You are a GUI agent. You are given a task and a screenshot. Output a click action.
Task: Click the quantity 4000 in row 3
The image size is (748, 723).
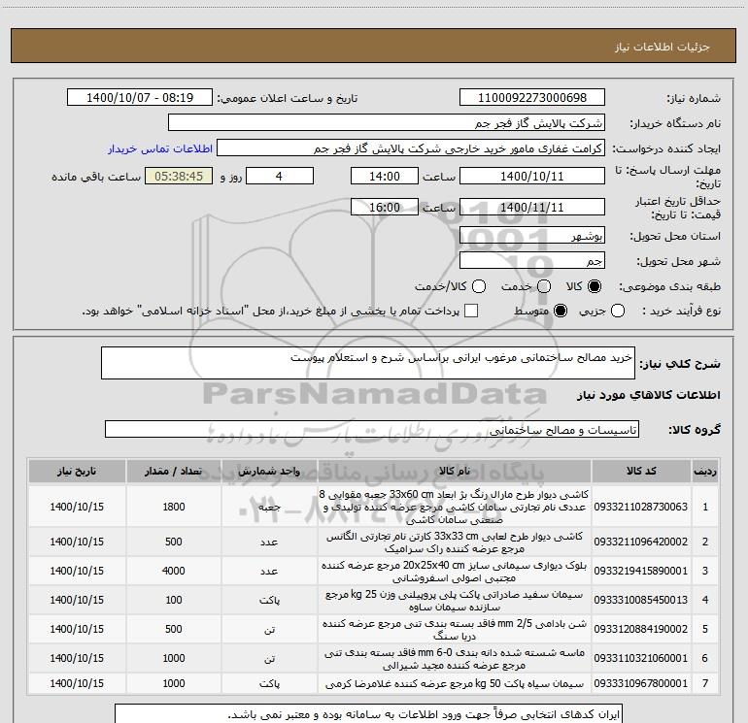pyautogui.click(x=174, y=571)
